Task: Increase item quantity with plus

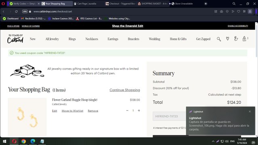Action: point(139,110)
